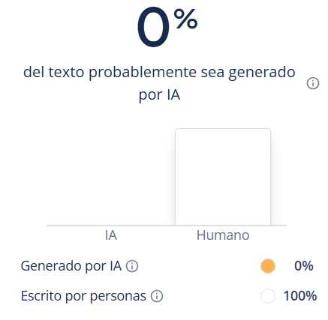Click the chart's horizontal baseline axis

[x=167, y=226]
